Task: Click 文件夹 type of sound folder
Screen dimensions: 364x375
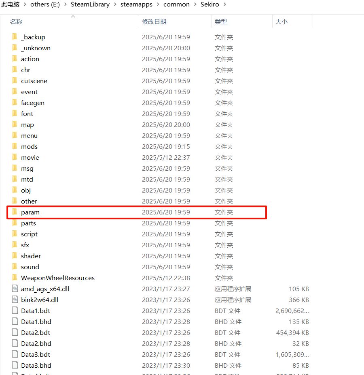Action: [x=224, y=267]
